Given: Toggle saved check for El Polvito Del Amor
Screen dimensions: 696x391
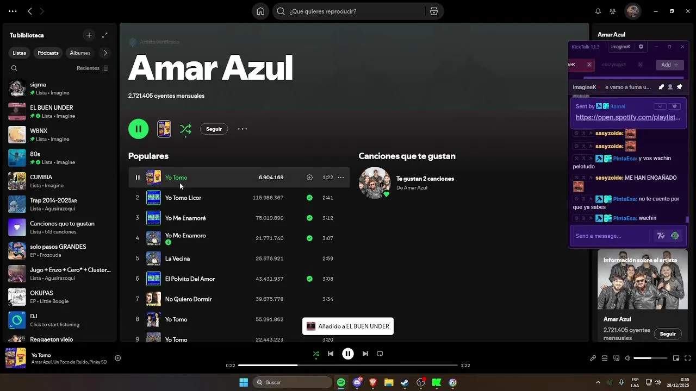Looking at the screenshot, I should (309, 279).
